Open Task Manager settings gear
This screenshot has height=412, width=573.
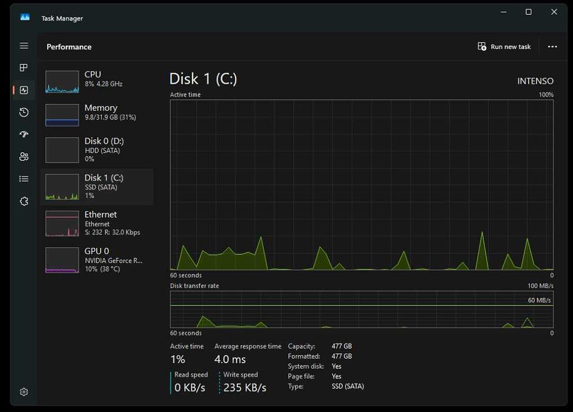(24, 392)
